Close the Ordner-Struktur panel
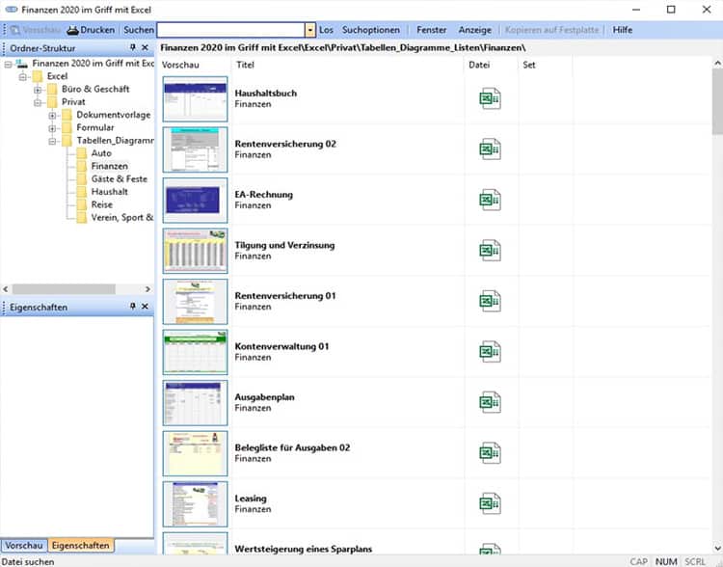This screenshot has height=567, width=723. pos(145,47)
